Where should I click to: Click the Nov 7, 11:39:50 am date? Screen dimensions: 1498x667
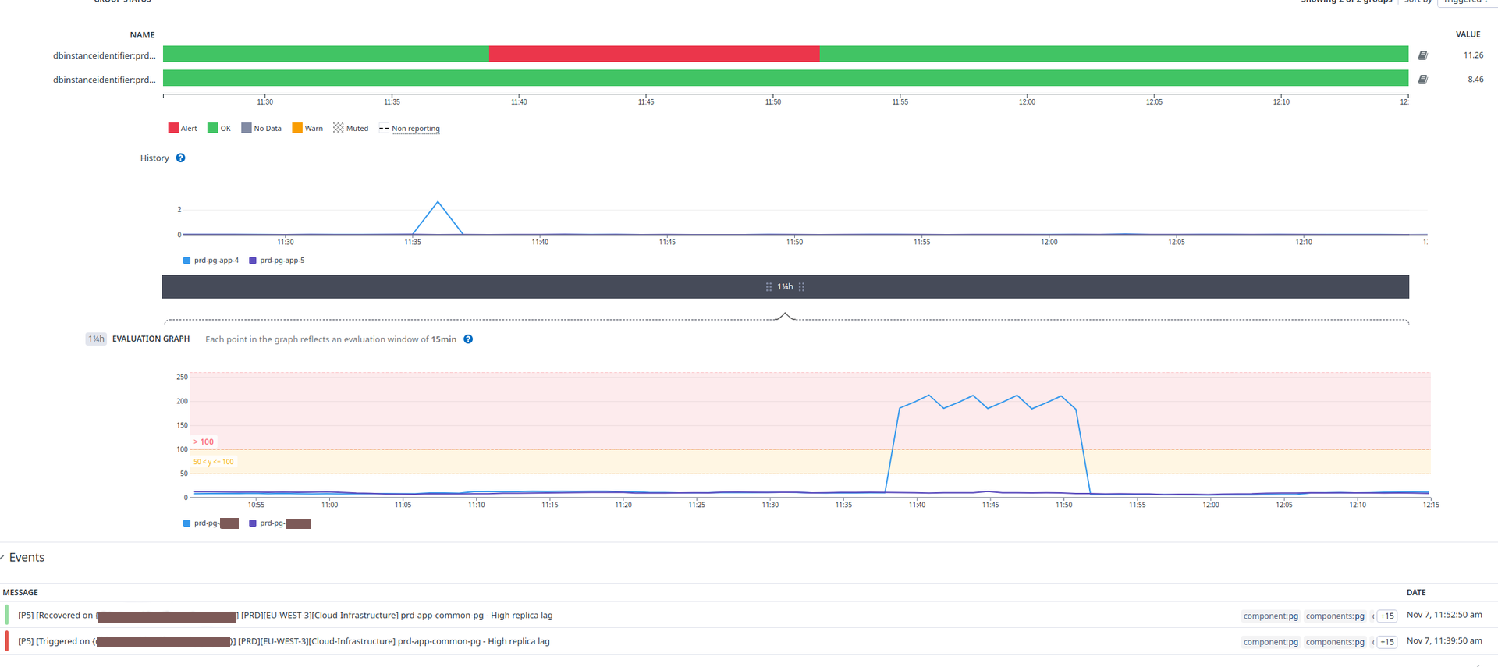tap(1444, 640)
